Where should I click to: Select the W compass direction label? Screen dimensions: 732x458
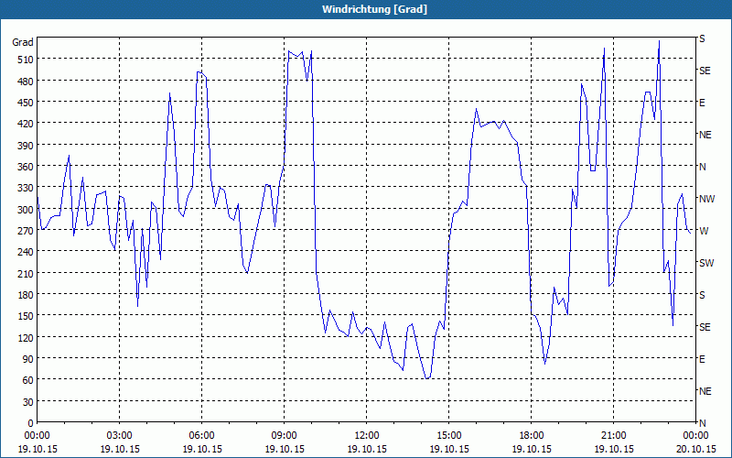tap(704, 231)
